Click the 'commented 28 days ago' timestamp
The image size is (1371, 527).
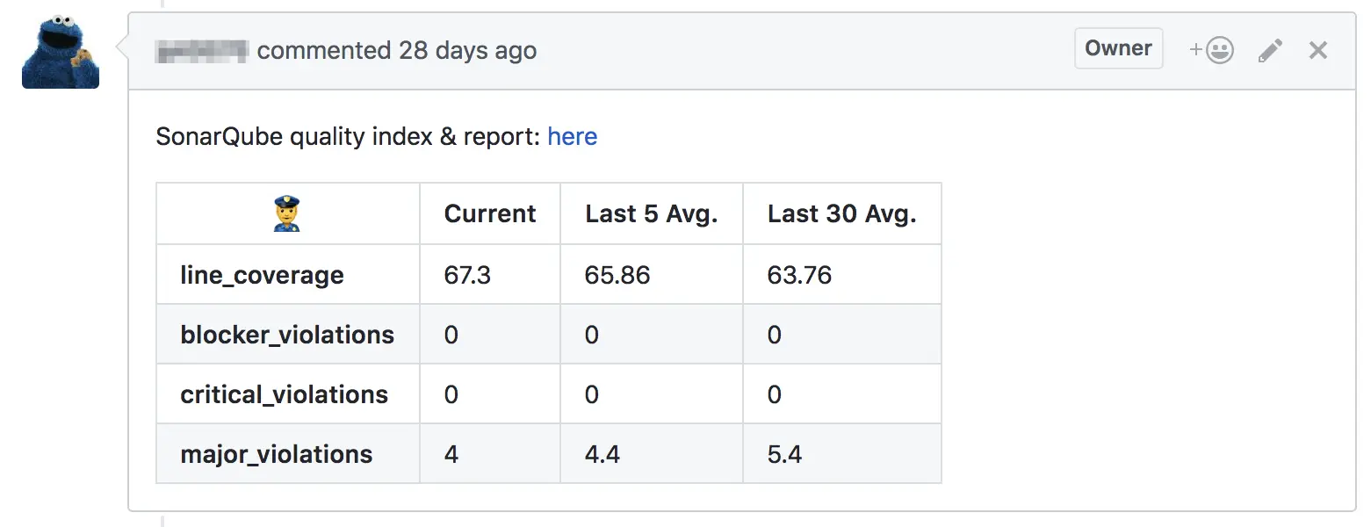click(397, 51)
